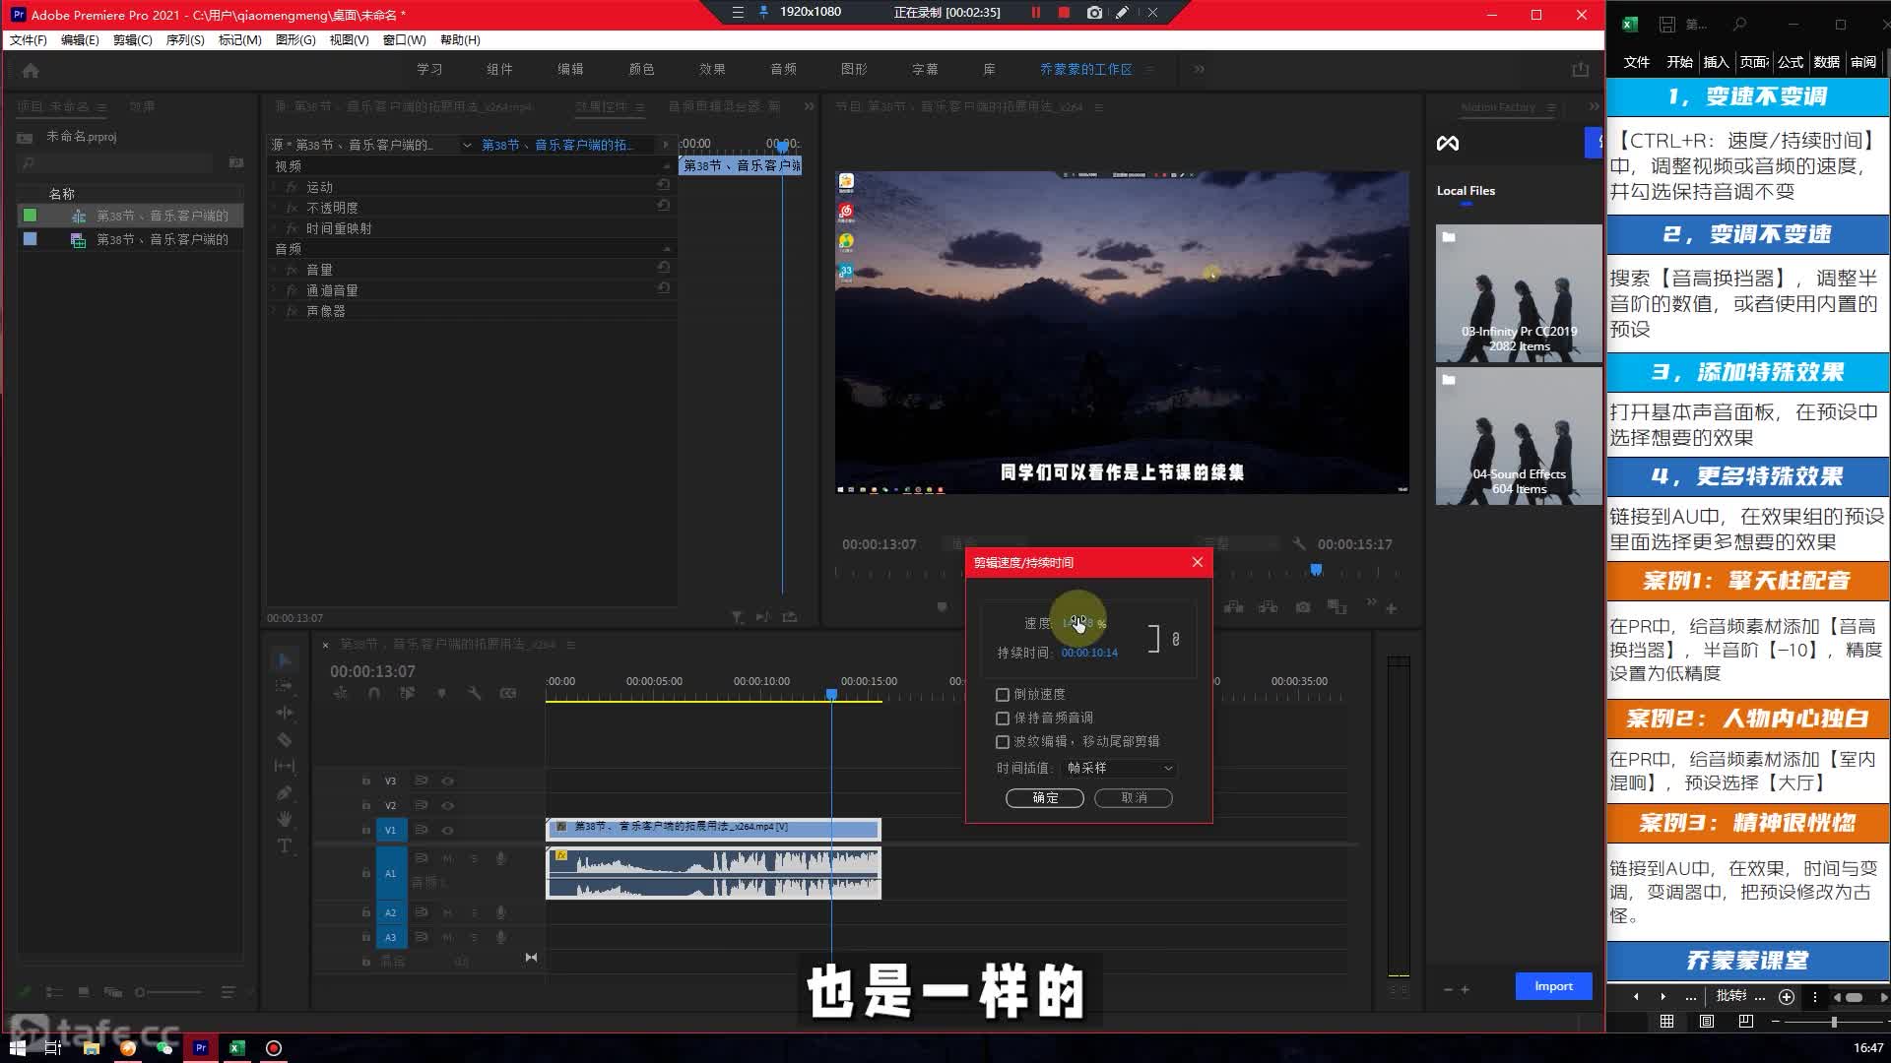Open program monitor settings wrench
The image size is (1891, 1063).
point(1299,543)
